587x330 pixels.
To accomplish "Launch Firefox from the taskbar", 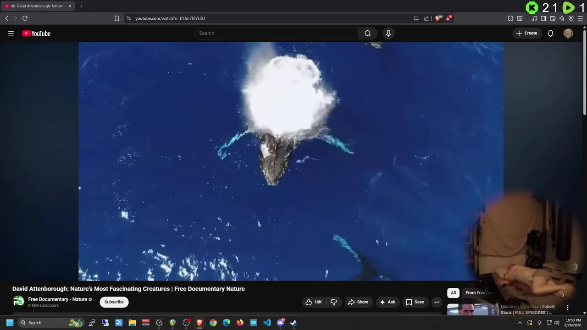I will [x=240, y=323].
